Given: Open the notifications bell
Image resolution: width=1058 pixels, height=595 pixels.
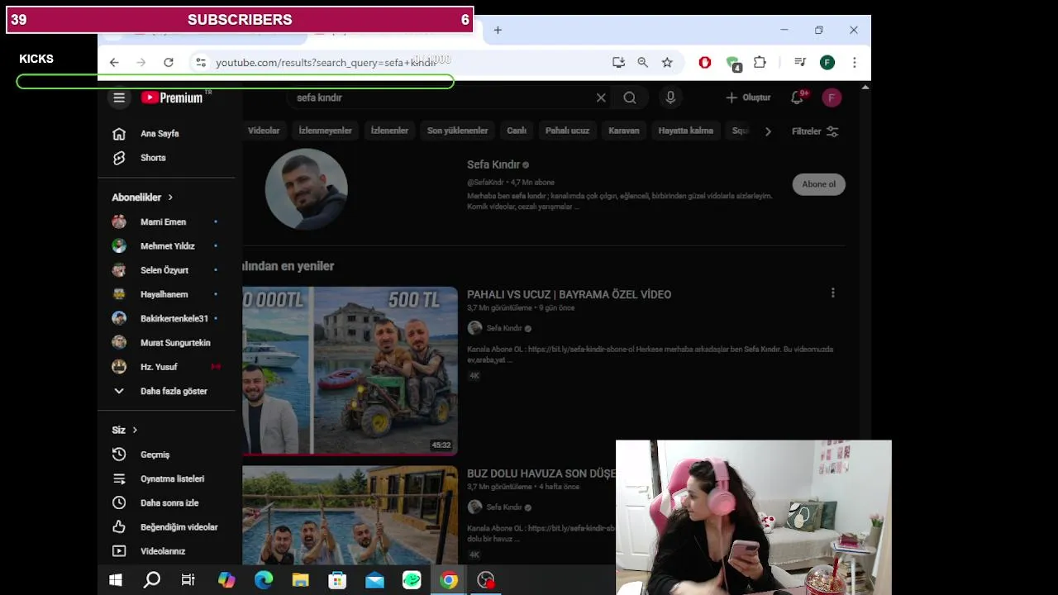Looking at the screenshot, I should tap(798, 98).
